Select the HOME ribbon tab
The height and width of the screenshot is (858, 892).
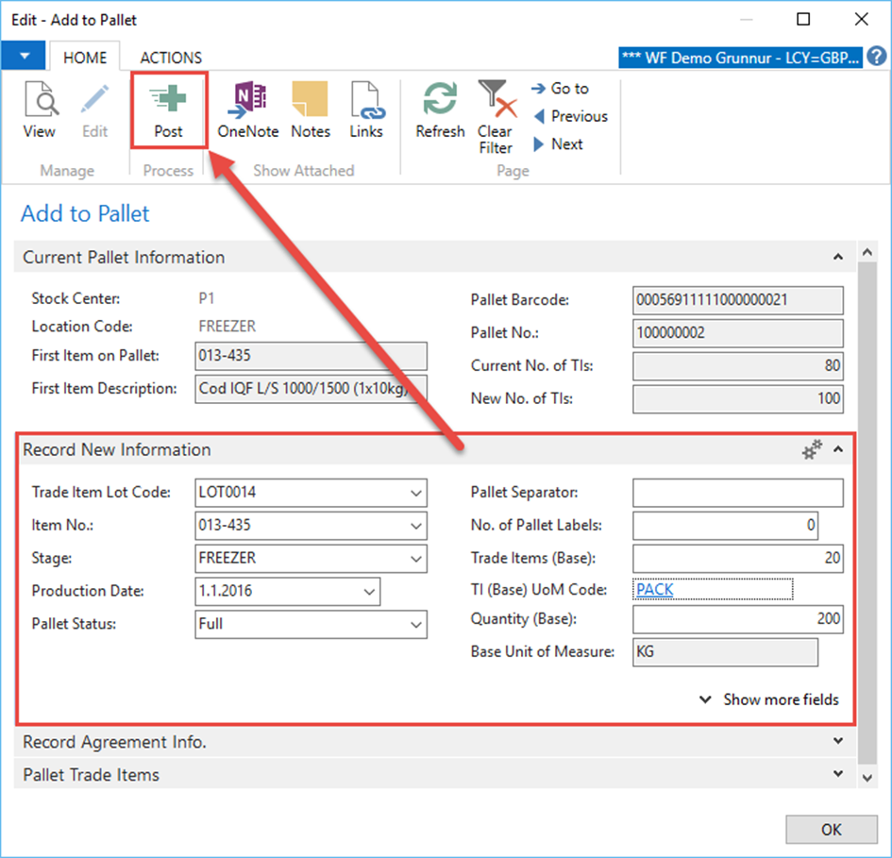[85, 58]
